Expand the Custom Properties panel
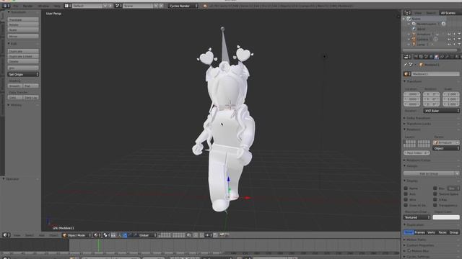This screenshot has width=462, height=259. [419, 245]
